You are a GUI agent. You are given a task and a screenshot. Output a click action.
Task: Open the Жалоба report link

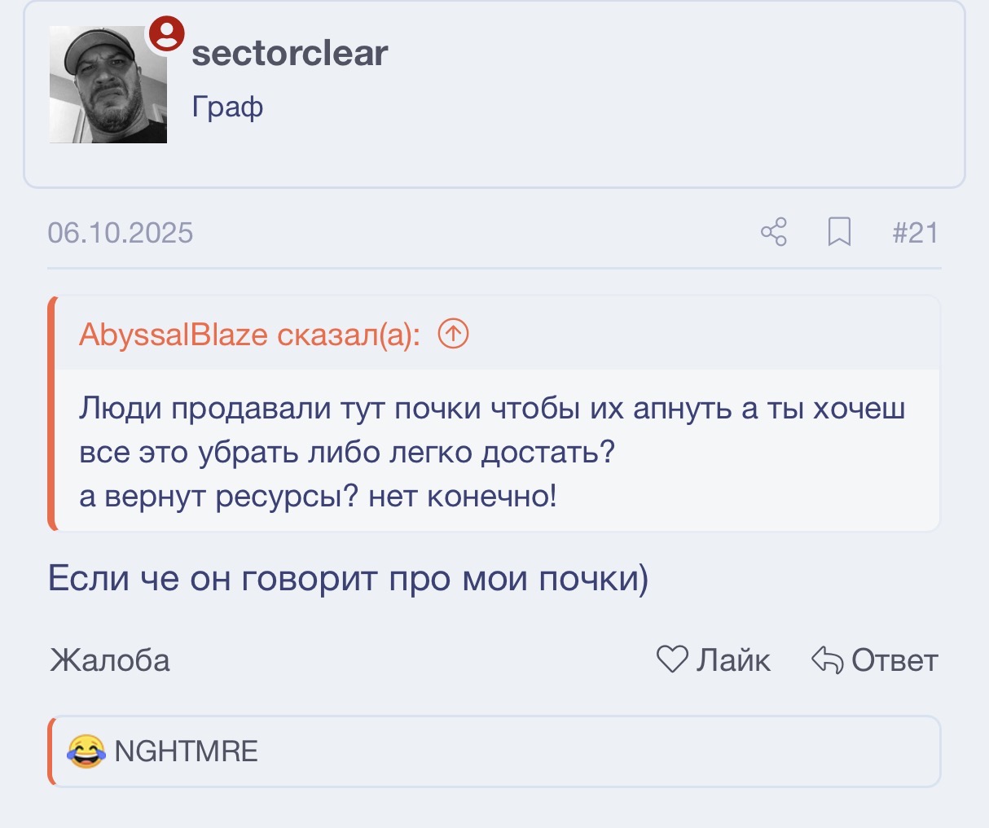click(x=109, y=661)
